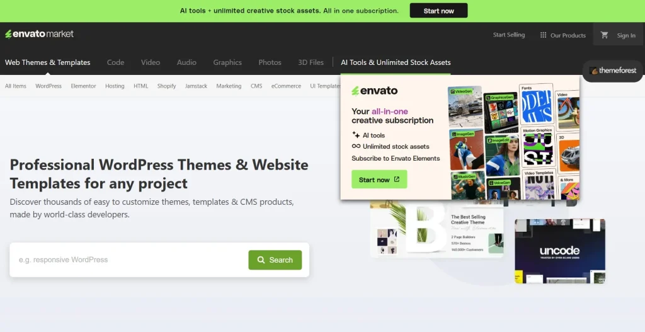Click the themeforest badge
Viewport: 645px width, 332px height.
[x=614, y=71]
